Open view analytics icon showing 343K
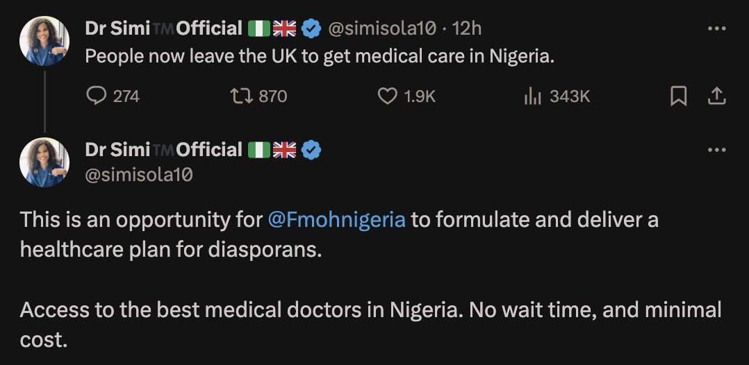The width and height of the screenshot is (749, 365). (x=532, y=96)
